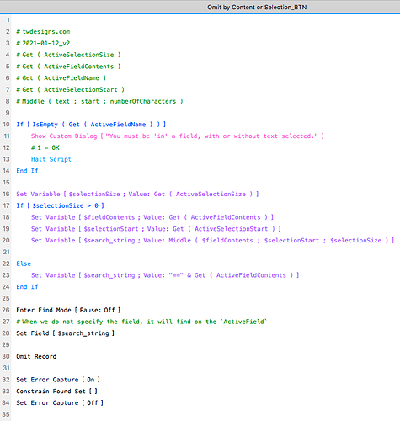The height and width of the screenshot is (421, 400).
Task: Select the '# twdesigns.com' comment line
Action: tap(43, 32)
